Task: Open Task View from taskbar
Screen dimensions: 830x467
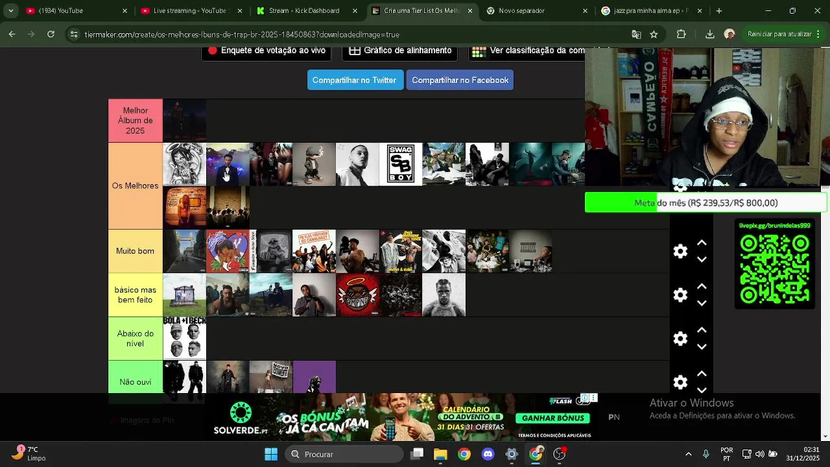Action: (417, 454)
